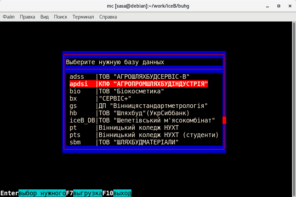
Task: Open the Вид menu
Action: [x=44, y=17]
